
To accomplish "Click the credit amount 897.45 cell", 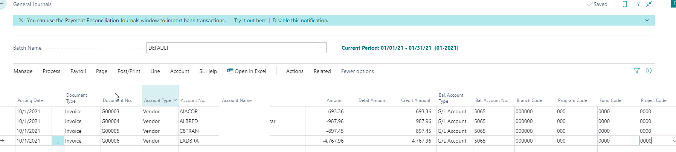I will click(x=415, y=131).
